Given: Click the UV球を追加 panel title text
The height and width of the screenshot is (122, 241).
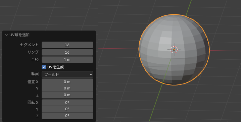Looking at the screenshot, I should (x=19, y=35).
